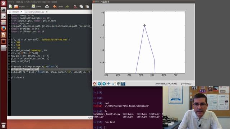Reset plot view with Home icon
Viewport: 230px width, 129px height.
[x=95, y=83]
